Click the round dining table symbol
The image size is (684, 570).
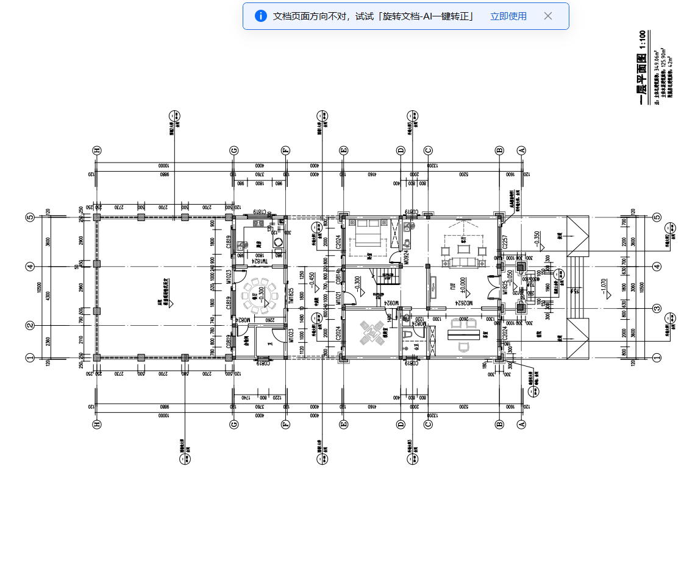260,296
